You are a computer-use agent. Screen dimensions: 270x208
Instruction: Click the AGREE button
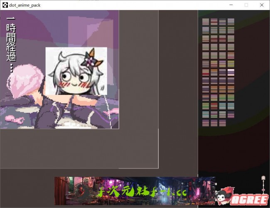click(250, 199)
